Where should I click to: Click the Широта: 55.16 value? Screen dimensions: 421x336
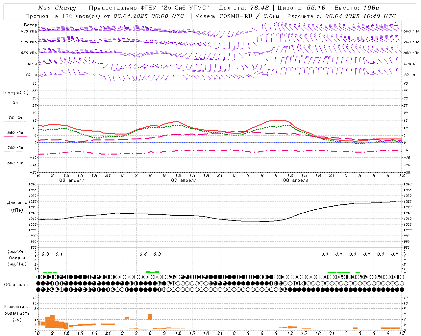click(302, 8)
